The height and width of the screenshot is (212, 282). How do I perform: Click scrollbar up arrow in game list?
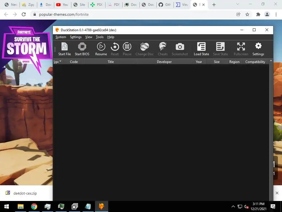pos(271,61)
